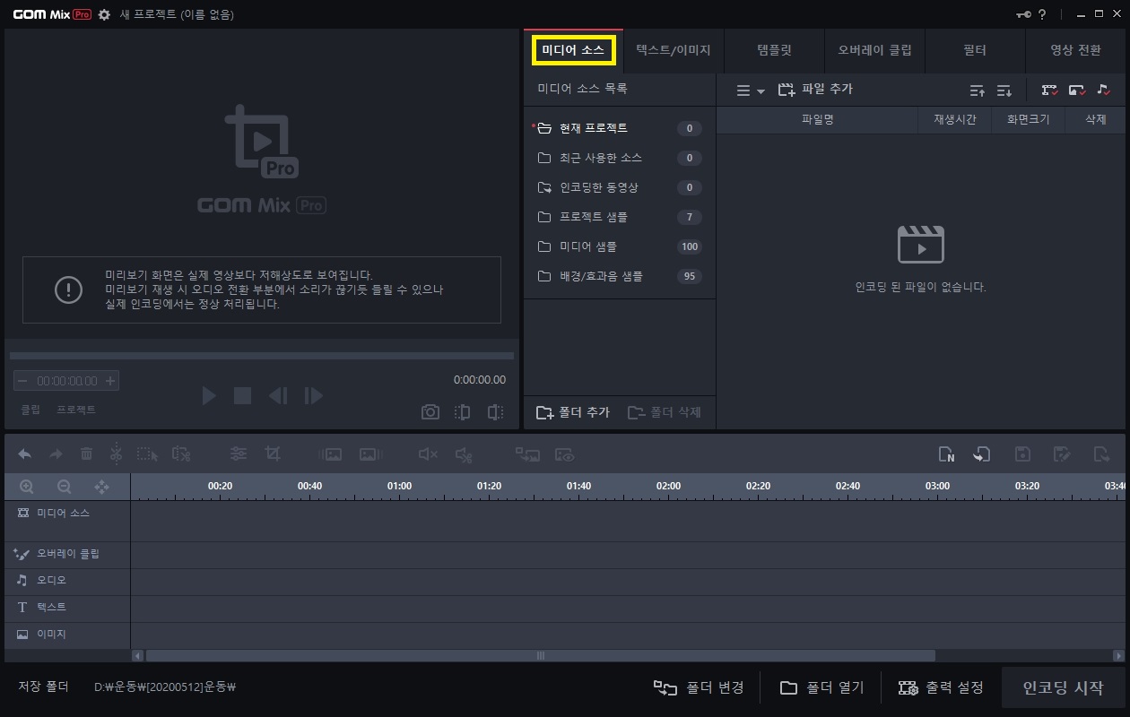Click the key license icon

click(1023, 14)
